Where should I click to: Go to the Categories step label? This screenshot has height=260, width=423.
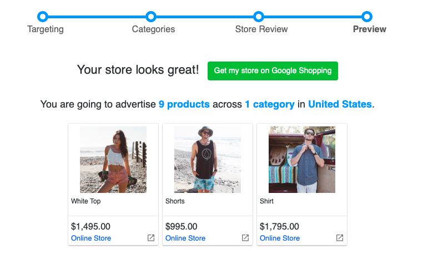[153, 29]
